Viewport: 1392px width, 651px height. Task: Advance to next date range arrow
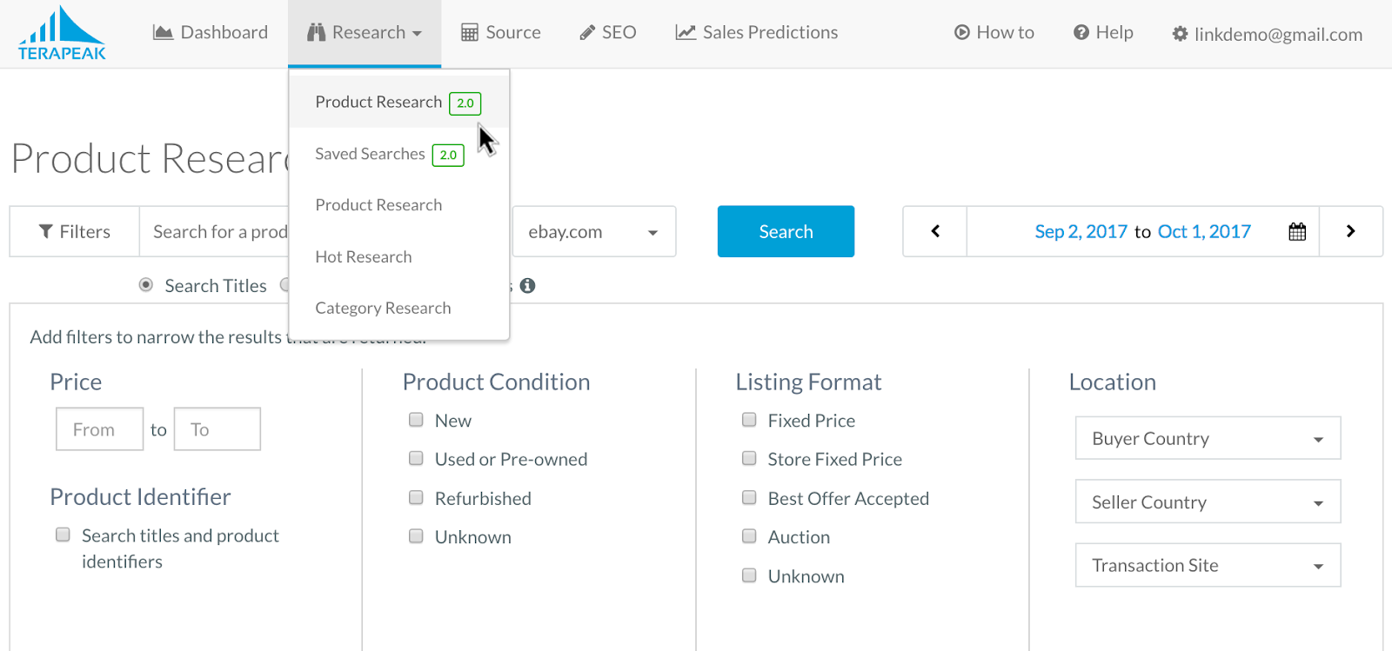coord(1350,231)
